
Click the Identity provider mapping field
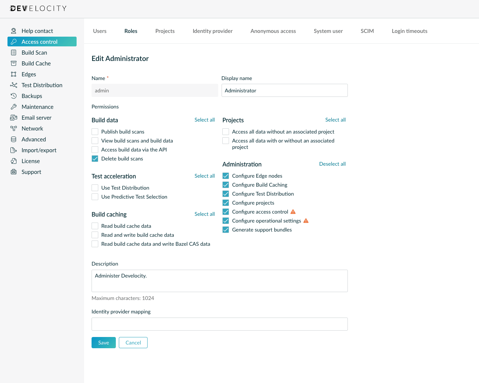[220, 324]
